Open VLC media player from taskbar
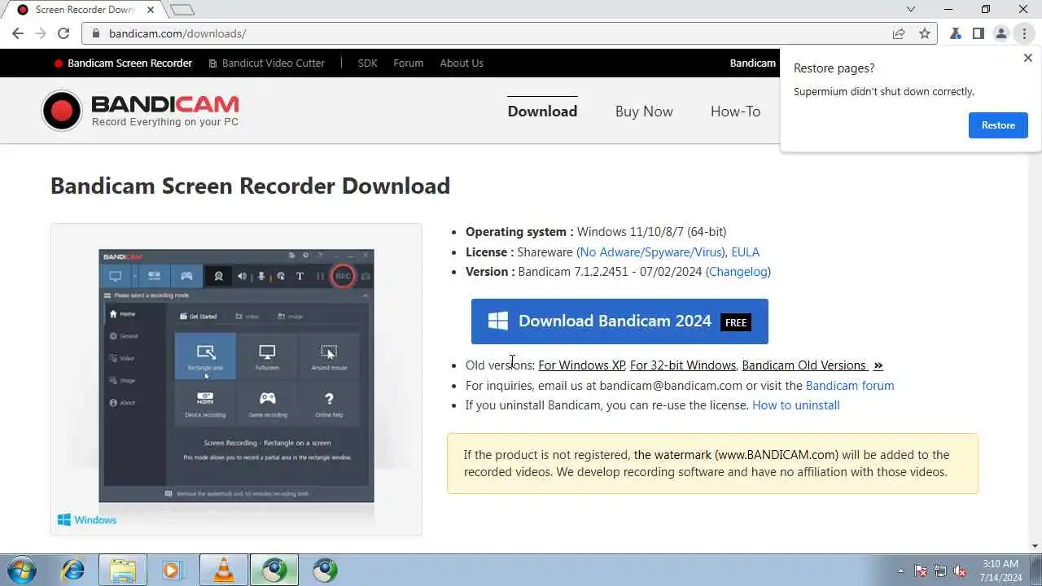 pyautogui.click(x=223, y=570)
